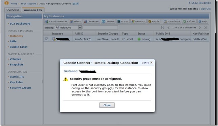Click the navigation panel collapse handle
Image resolution: width=218 pixels, height=126 pixels.
point(42,81)
